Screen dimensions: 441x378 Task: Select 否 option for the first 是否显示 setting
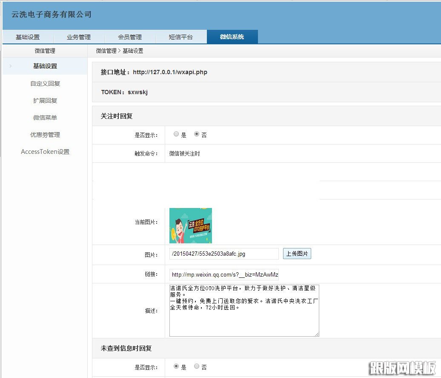[196, 134]
